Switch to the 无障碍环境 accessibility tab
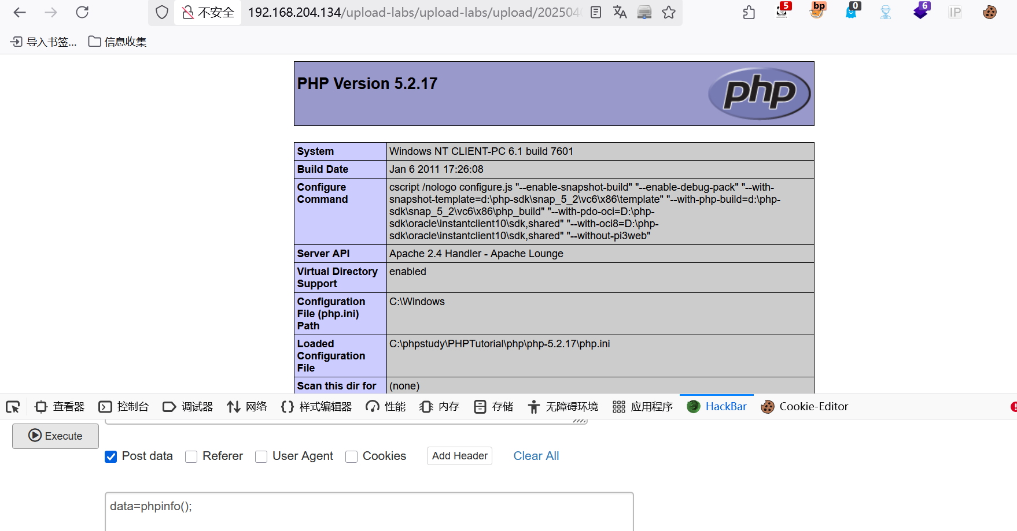The height and width of the screenshot is (531, 1017). (563, 407)
